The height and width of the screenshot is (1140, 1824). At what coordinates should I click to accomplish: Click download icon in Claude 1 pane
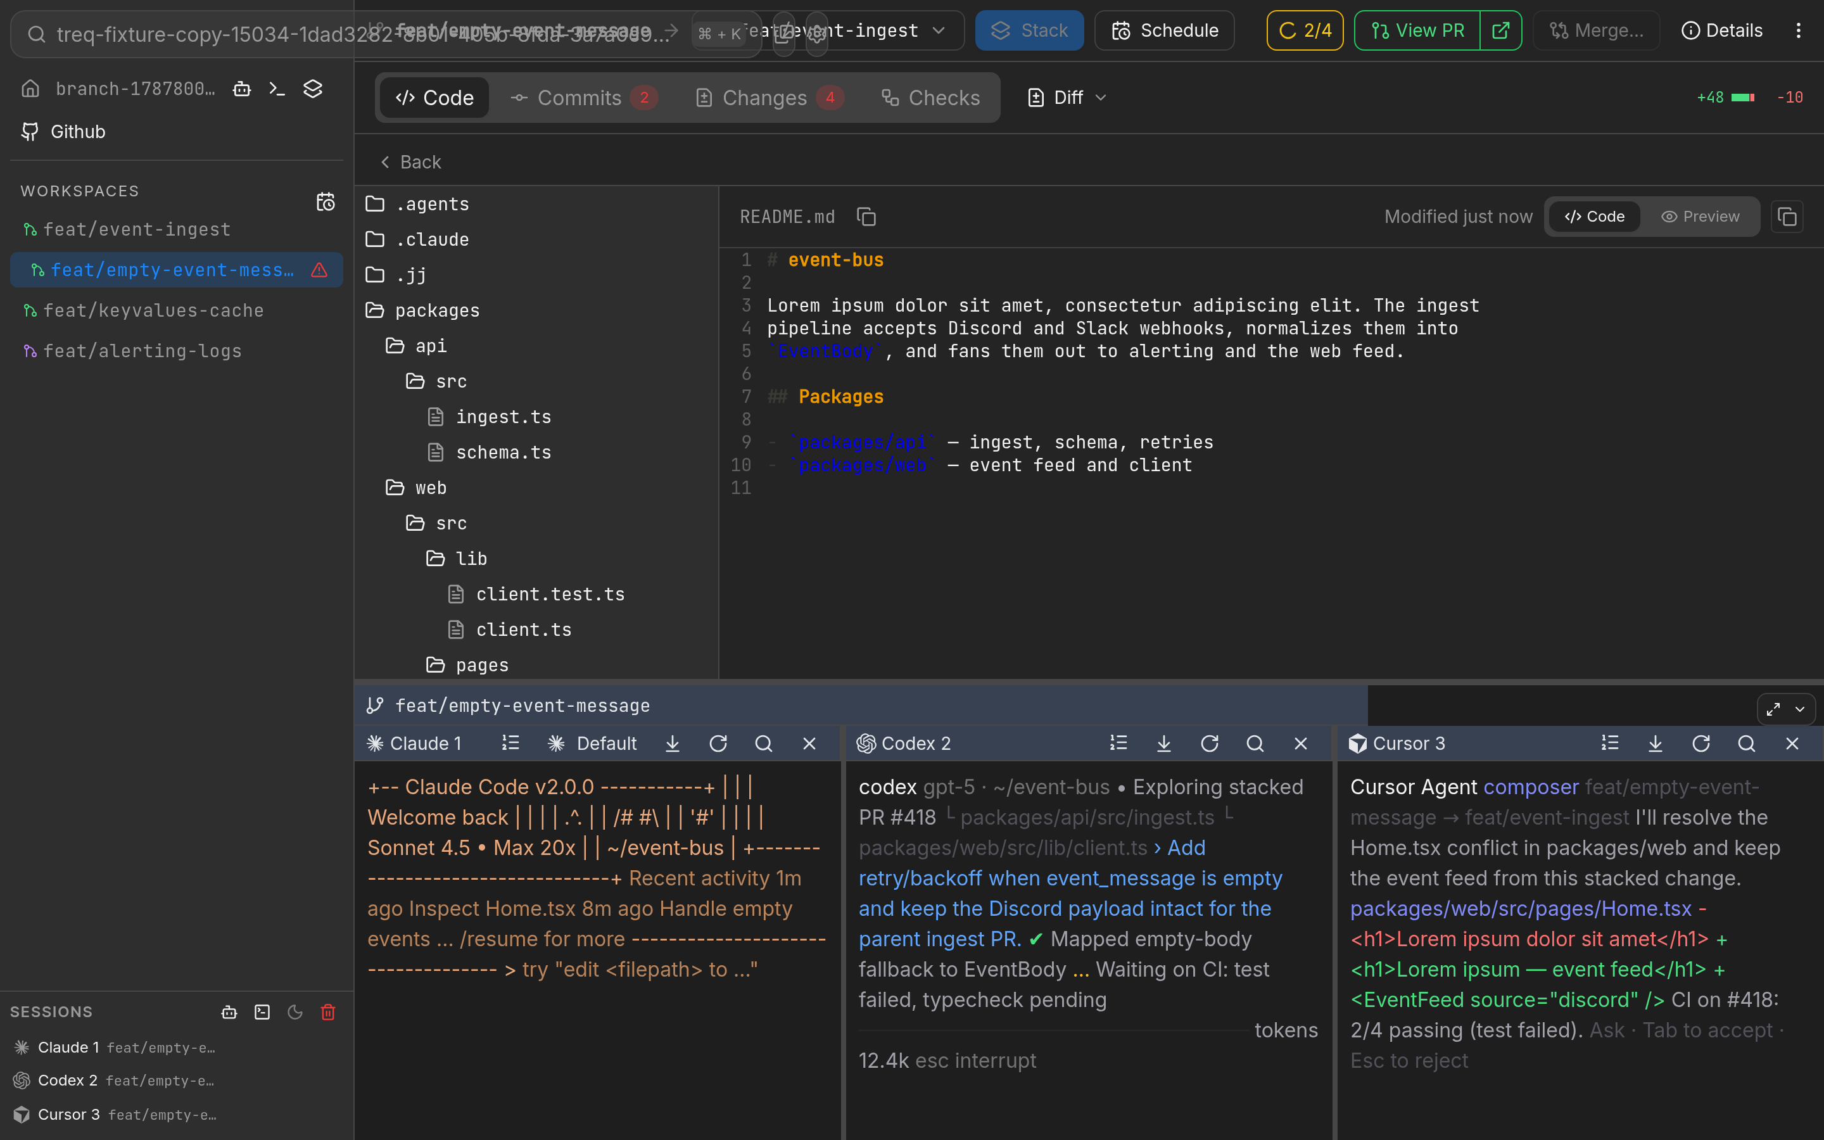coord(673,744)
